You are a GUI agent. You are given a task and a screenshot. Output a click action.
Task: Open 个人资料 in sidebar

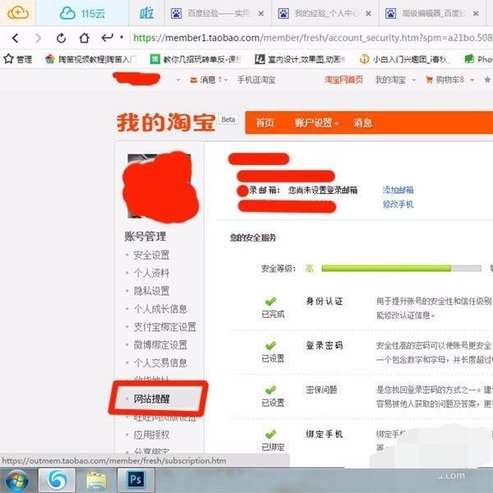point(151,273)
